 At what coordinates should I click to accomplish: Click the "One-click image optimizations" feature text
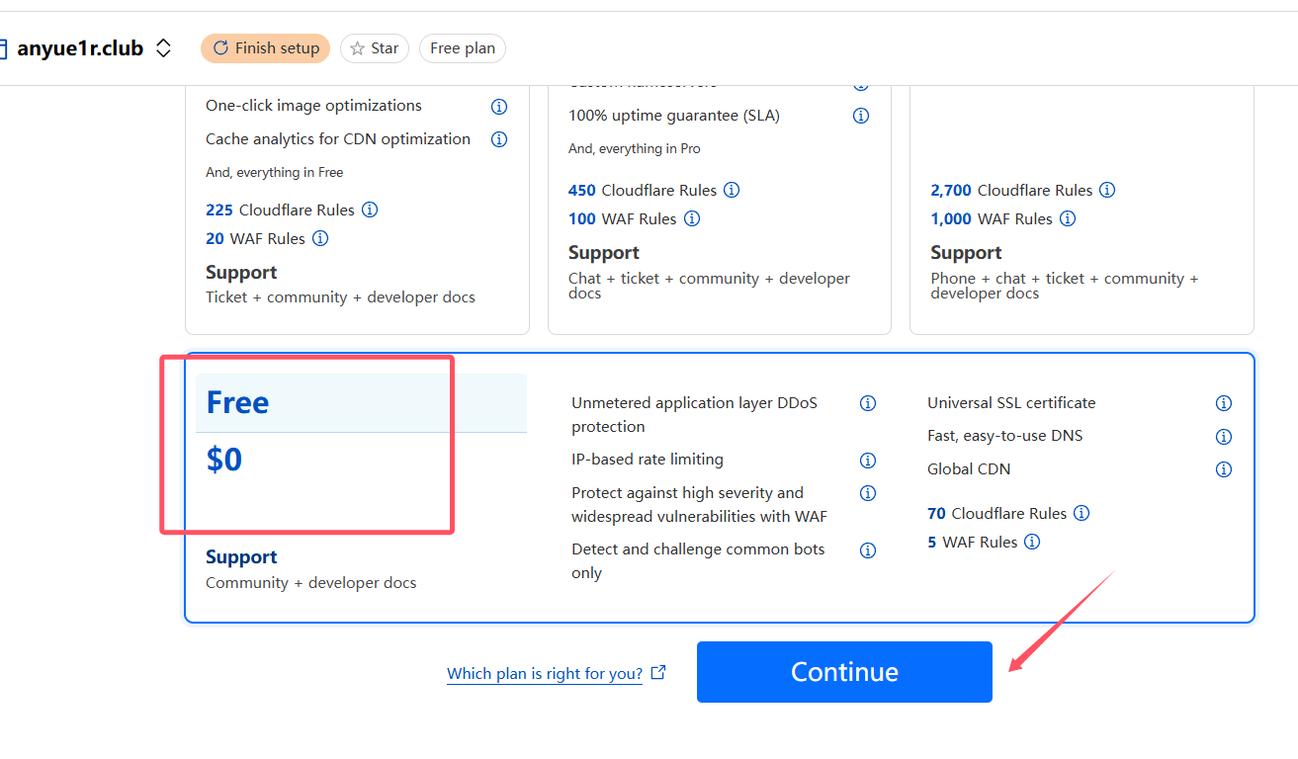click(313, 106)
